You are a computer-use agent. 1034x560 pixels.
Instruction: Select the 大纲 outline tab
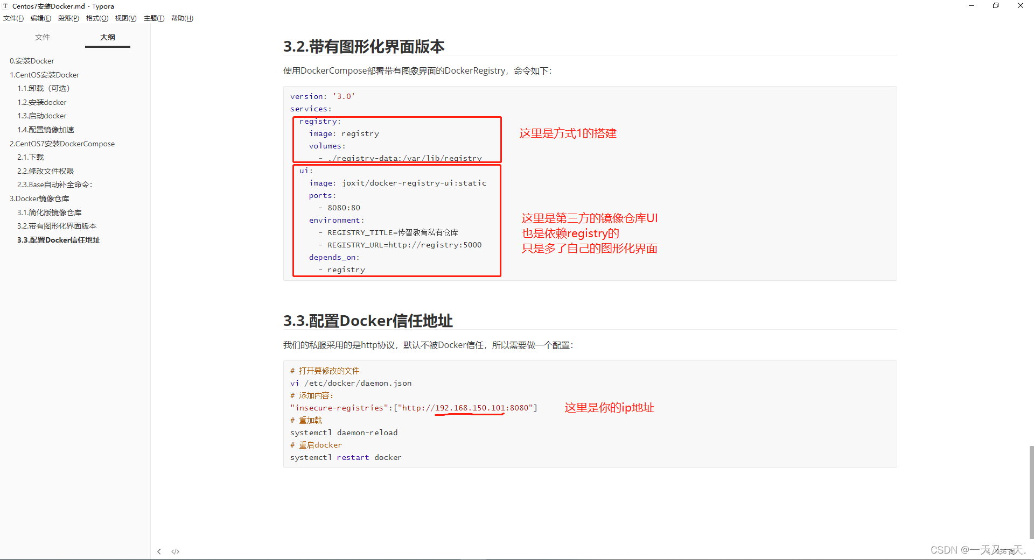tap(107, 37)
